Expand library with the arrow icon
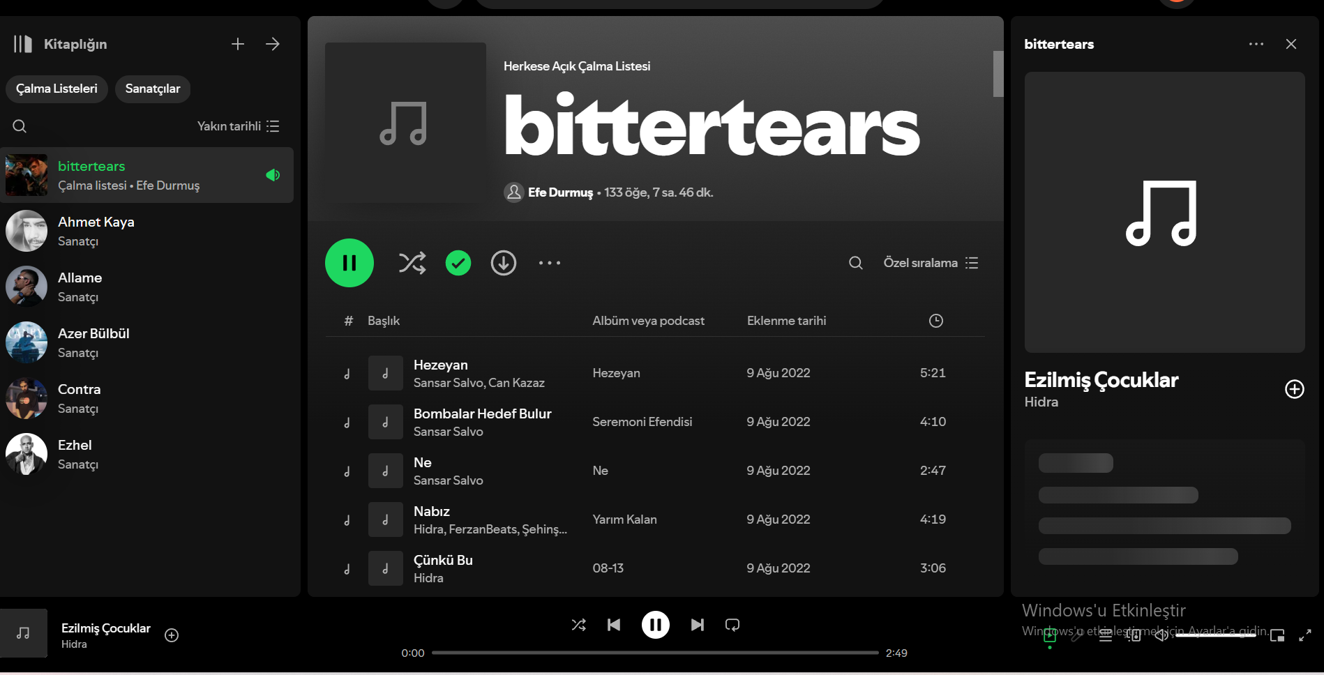The image size is (1324, 675). (x=273, y=44)
